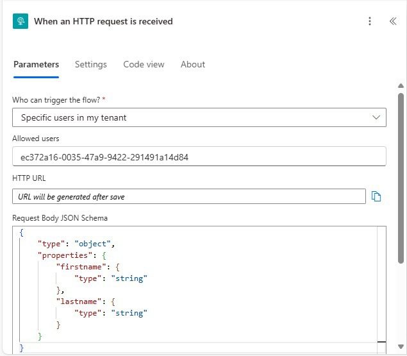Click the panel scrollbar down arrow

point(401,349)
